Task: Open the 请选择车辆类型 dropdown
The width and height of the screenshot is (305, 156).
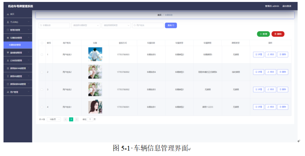Action: 86,25
